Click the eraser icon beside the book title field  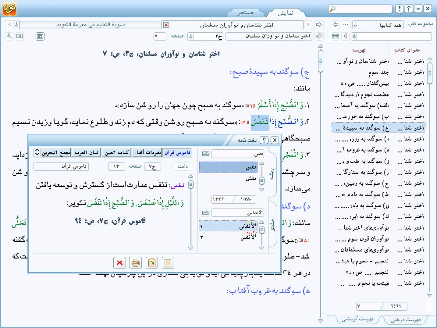tap(319, 36)
